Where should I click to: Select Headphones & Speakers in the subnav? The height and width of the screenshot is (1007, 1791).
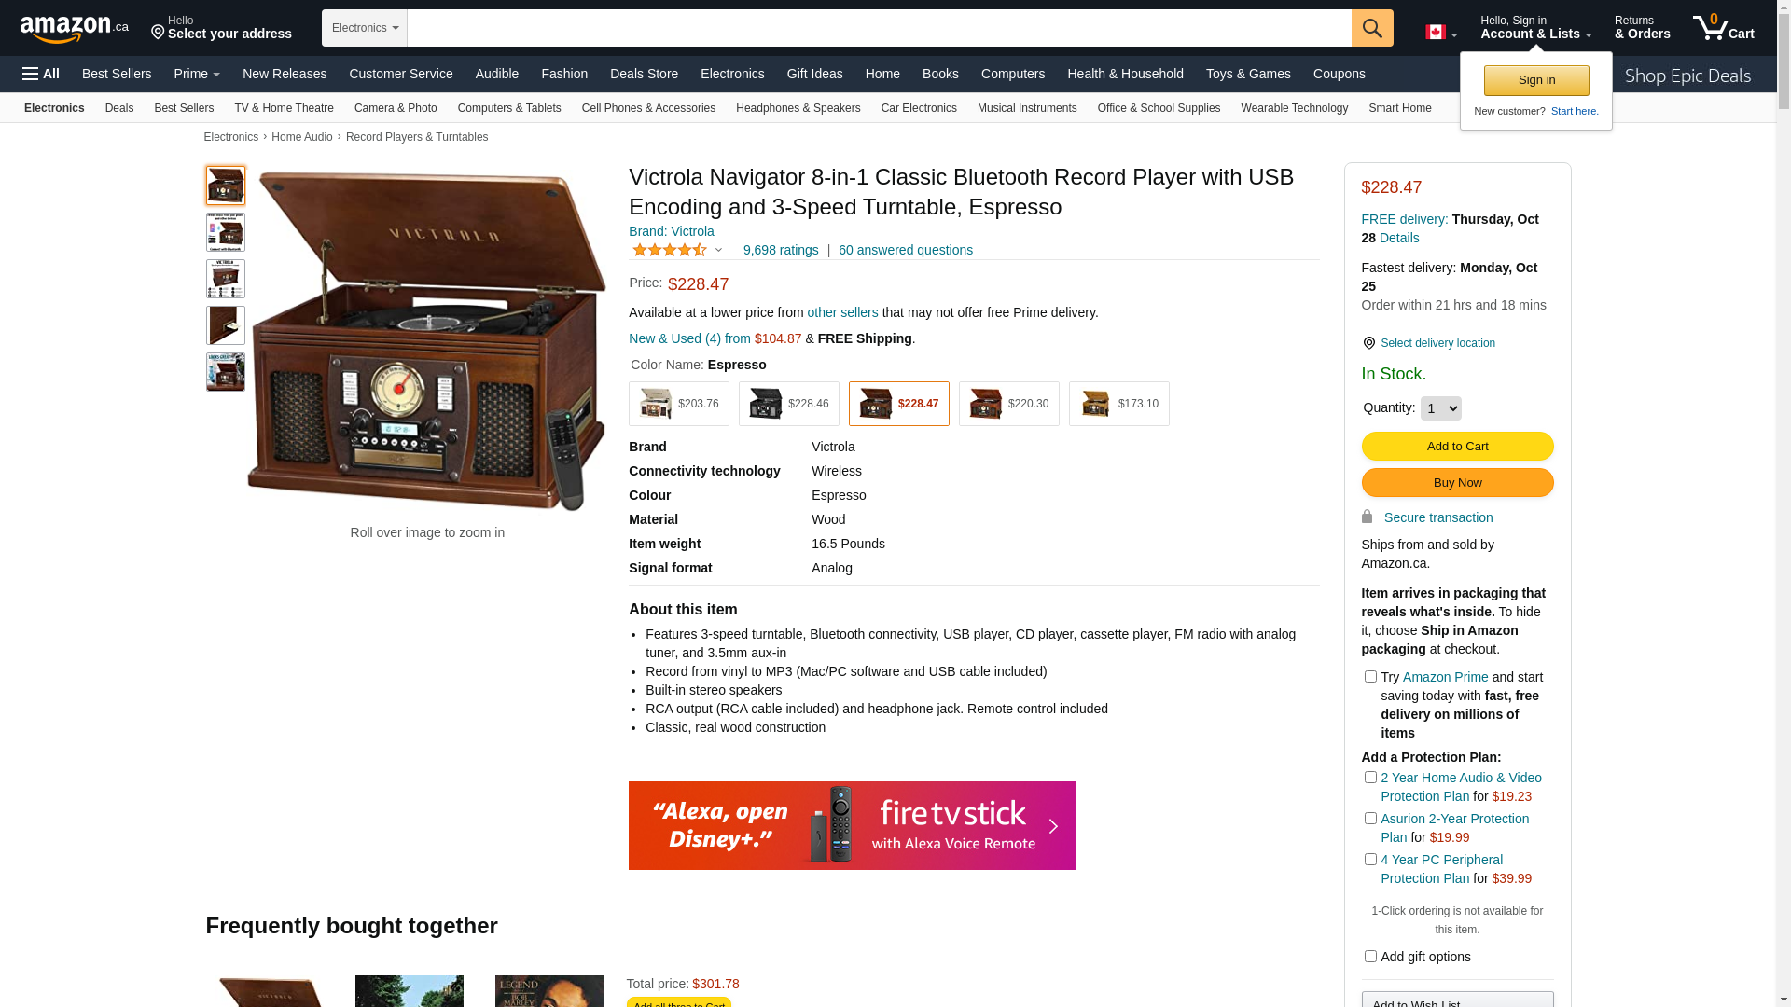(x=798, y=108)
